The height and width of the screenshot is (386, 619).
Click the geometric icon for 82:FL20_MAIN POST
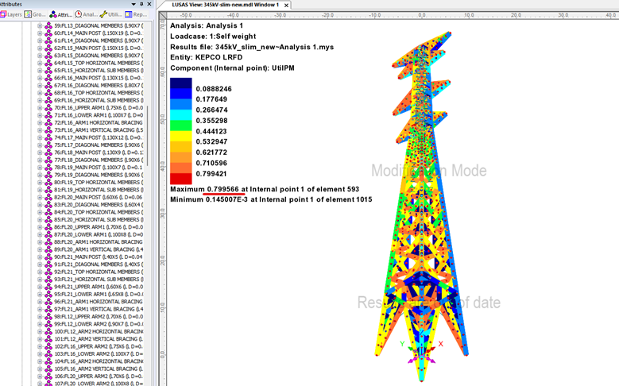coord(48,197)
